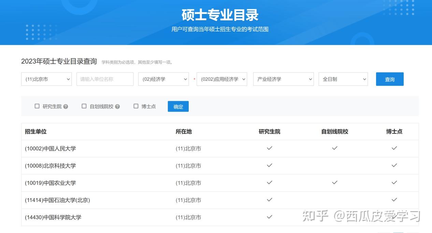Image resolution: width=432 pixels, height=233 pixels.
Task: Click 研究生院 checkmark in 中国人民大学 row
Action: (x=270, y=148)
